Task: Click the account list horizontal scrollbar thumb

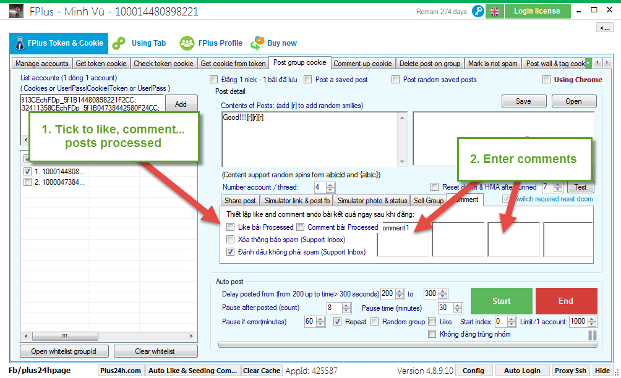Action: (65, 336)
